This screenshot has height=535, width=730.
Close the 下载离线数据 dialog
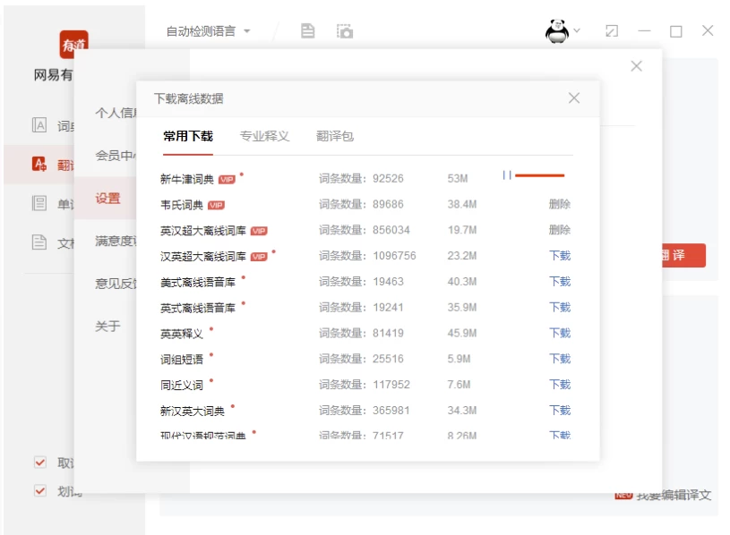click(574, 98)
